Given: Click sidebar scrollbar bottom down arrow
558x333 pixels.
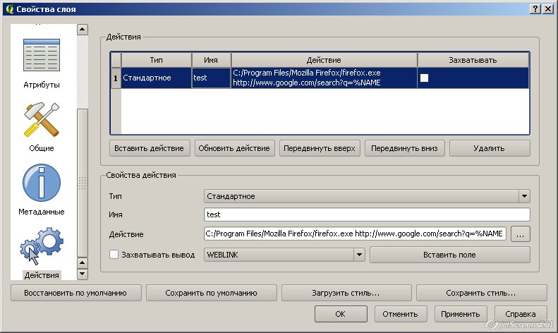Looking at the screenshot, I should coord(83,274).
